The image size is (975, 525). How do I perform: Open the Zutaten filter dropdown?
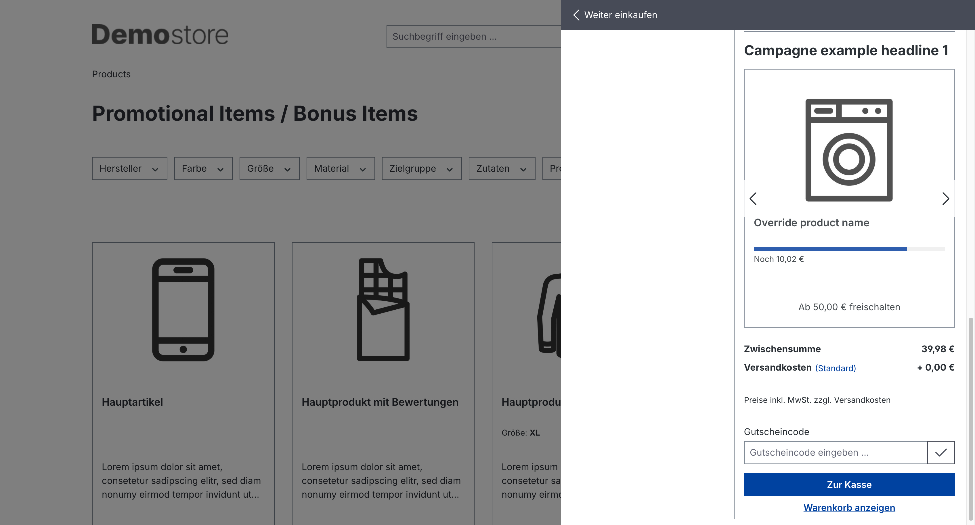502,168
